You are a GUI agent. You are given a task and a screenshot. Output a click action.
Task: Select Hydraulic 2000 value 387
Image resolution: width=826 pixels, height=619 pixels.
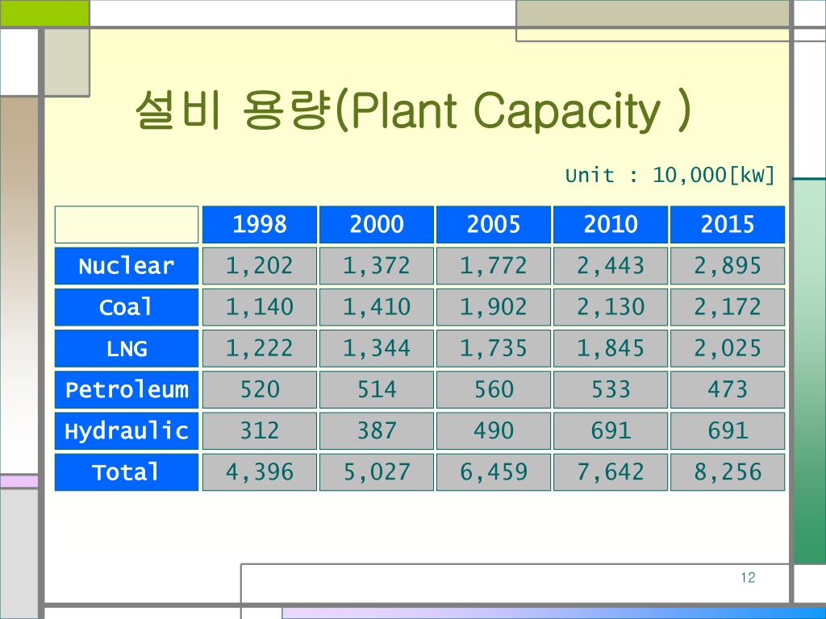tap(377, 430)
